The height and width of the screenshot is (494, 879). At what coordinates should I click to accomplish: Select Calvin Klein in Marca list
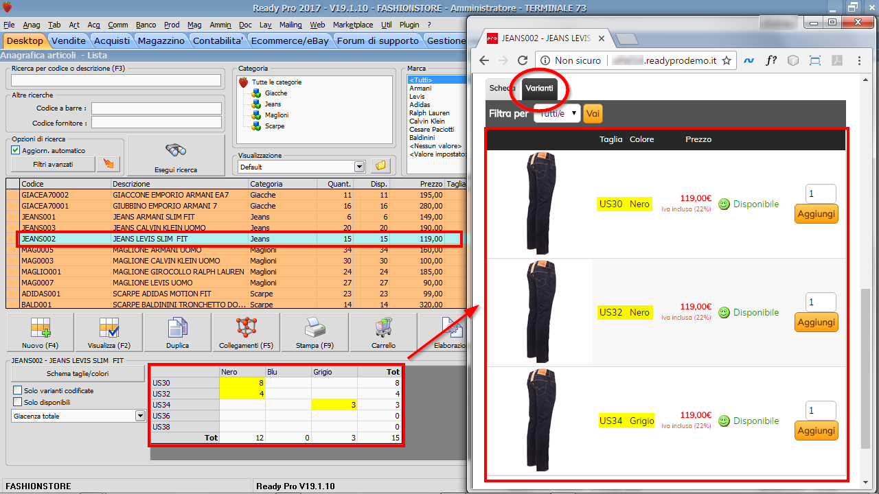pyautogui.click(x=426, y=121)
